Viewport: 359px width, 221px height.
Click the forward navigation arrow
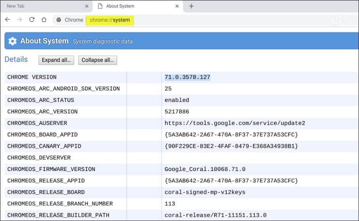point(20,19)
